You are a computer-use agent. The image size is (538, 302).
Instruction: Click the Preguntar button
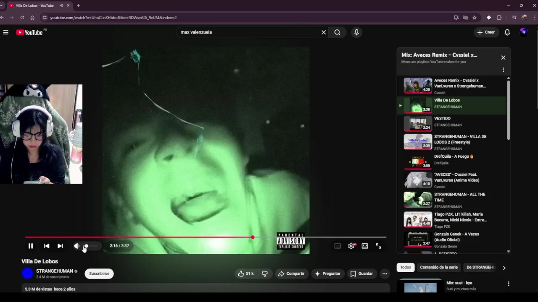coord(327,273)
